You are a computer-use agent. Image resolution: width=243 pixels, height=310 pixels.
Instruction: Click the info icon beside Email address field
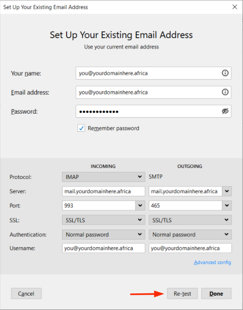[x=225, y=92]
